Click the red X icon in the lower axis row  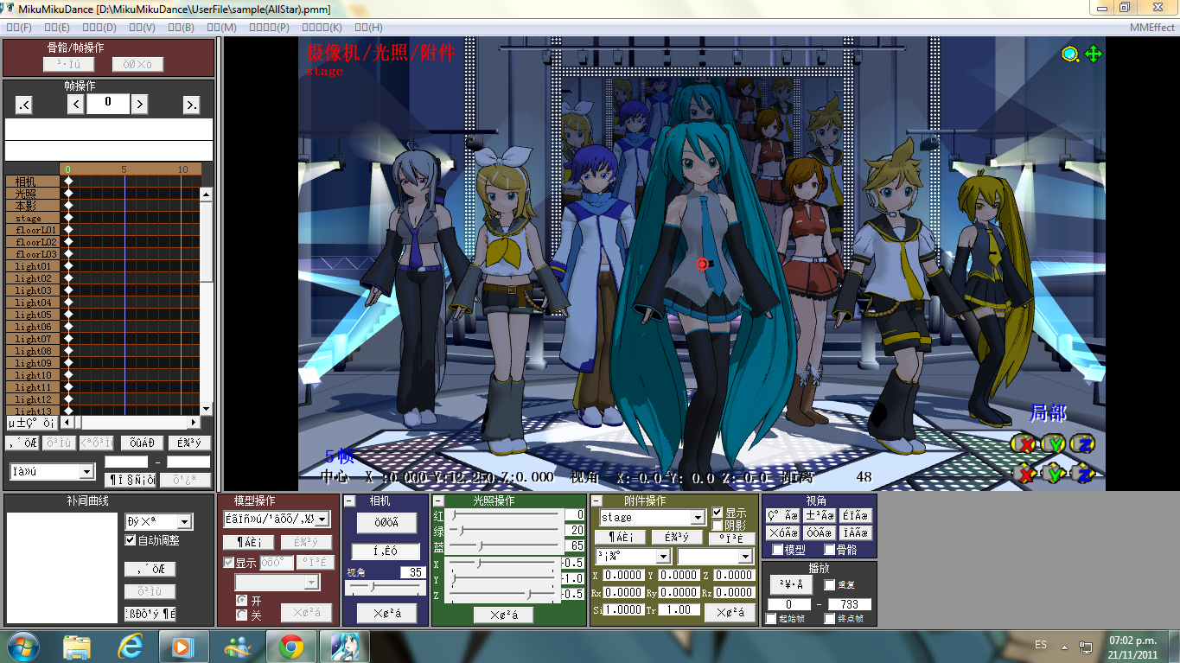pos(1025,474)
